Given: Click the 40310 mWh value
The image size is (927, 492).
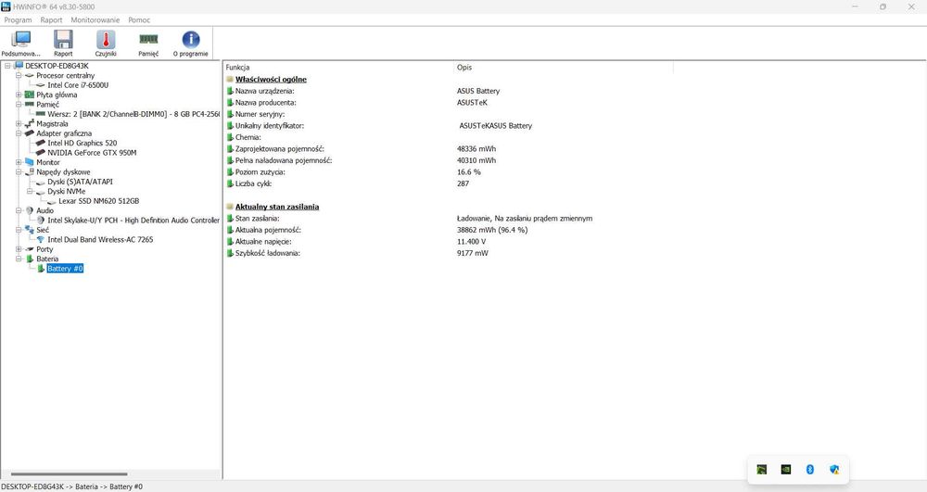Looking at the screenshot, I should pyautogui.click(x=476, y=160).
